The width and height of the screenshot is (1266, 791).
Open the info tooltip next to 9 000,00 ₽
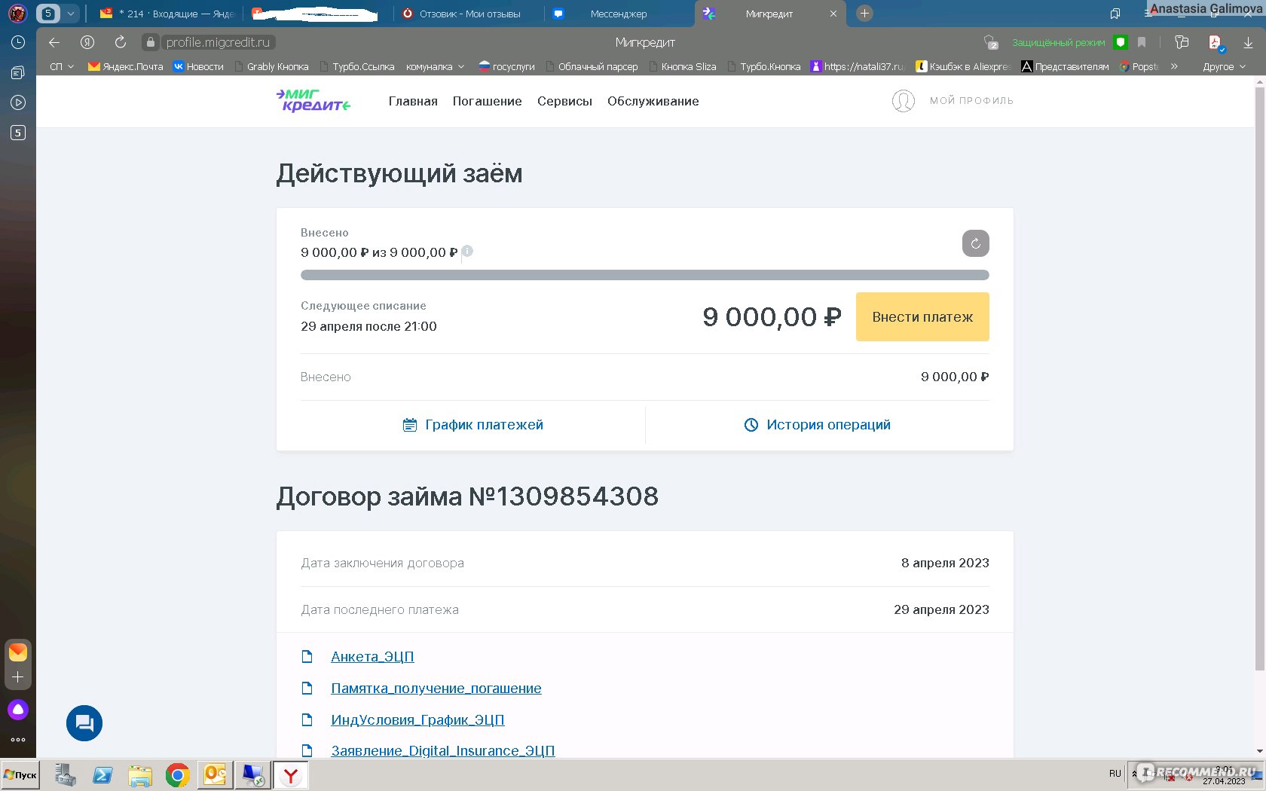click(467, 252)
